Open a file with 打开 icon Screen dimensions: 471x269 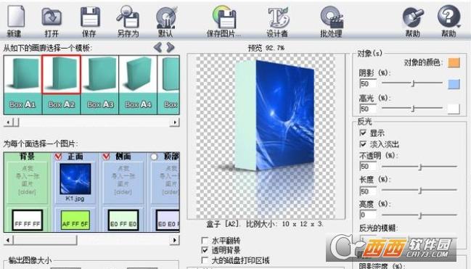[x=52, y=17]
